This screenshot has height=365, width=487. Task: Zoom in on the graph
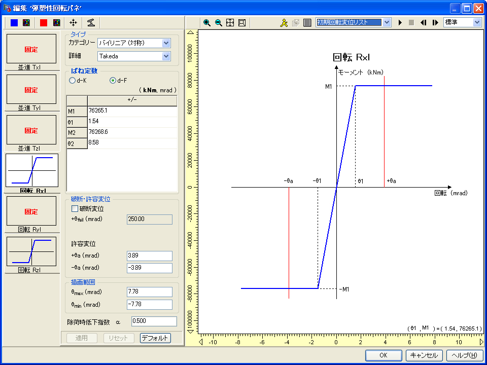tap(207, 23)
